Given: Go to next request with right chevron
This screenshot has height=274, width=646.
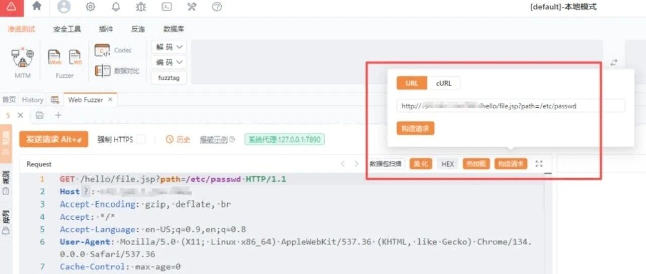Looking at the screenshot, I should 357,164.
